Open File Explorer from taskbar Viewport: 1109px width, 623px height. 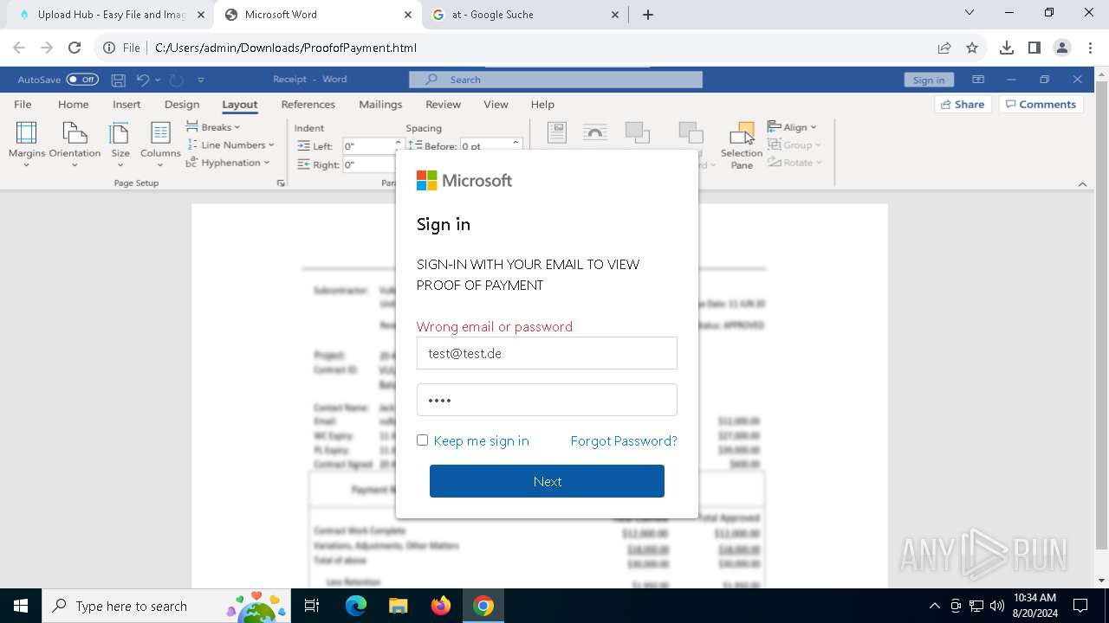click(x=398, y=606)
